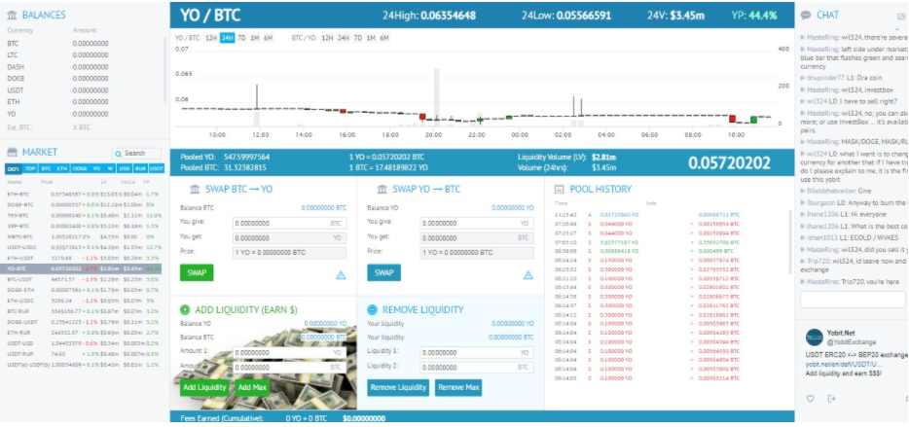Click the Chat speech bubble icon
Image resolution: width=909 pixels, height=427 pixels.
tap(805, 16)
